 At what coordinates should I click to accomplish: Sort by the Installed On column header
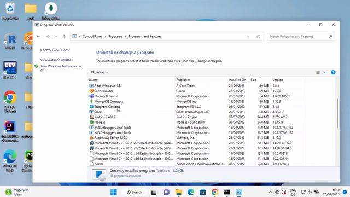pyautogui.click(x=237, y=80)
